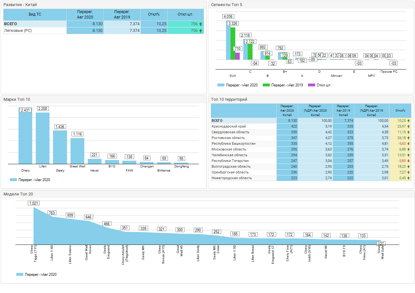Click purple SUV bar labeled 710
Screen dimensions: 415x293
tap(238, 56)
